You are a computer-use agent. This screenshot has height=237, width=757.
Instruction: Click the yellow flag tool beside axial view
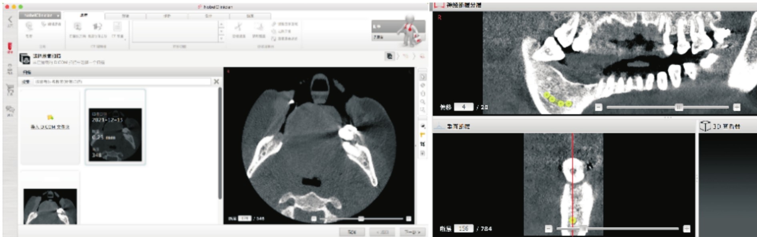[x=422, y=135]
